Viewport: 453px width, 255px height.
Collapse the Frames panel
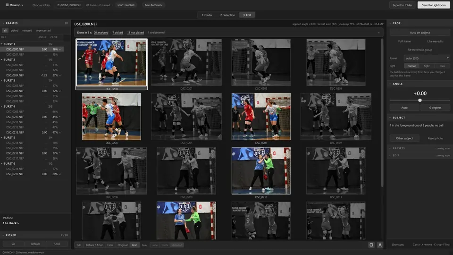pos(3,23)
